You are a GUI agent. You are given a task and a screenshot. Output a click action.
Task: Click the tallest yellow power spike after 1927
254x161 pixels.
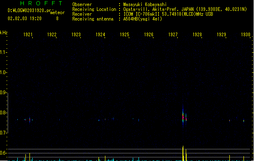[x=183, y=153]
